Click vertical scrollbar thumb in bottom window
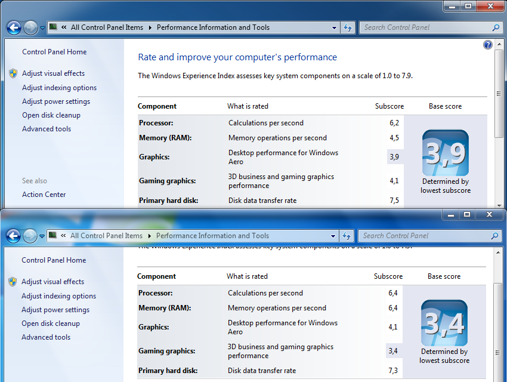 coord(498,332)
